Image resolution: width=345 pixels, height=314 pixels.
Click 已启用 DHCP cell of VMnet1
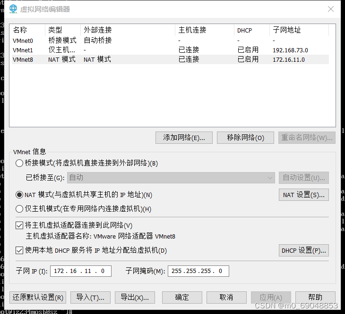(248, 50)
